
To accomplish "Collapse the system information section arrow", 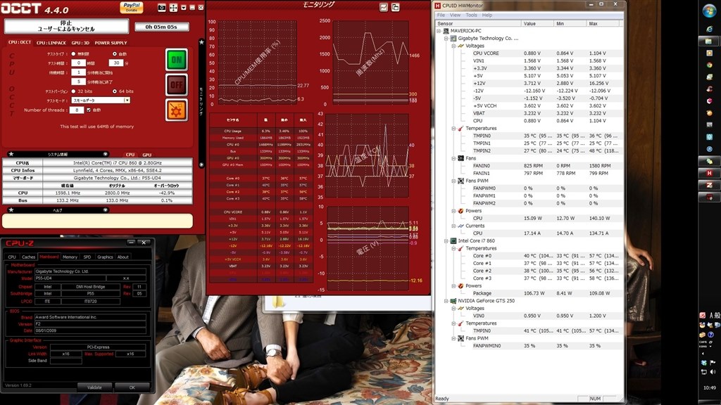I will [x=106, y=154].
